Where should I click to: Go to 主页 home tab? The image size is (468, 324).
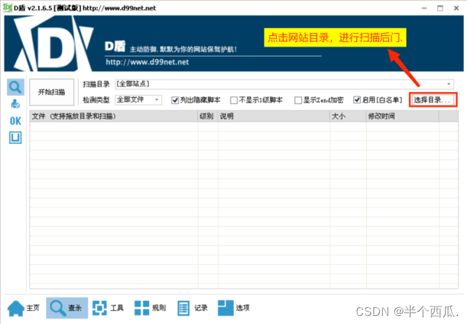24,308
